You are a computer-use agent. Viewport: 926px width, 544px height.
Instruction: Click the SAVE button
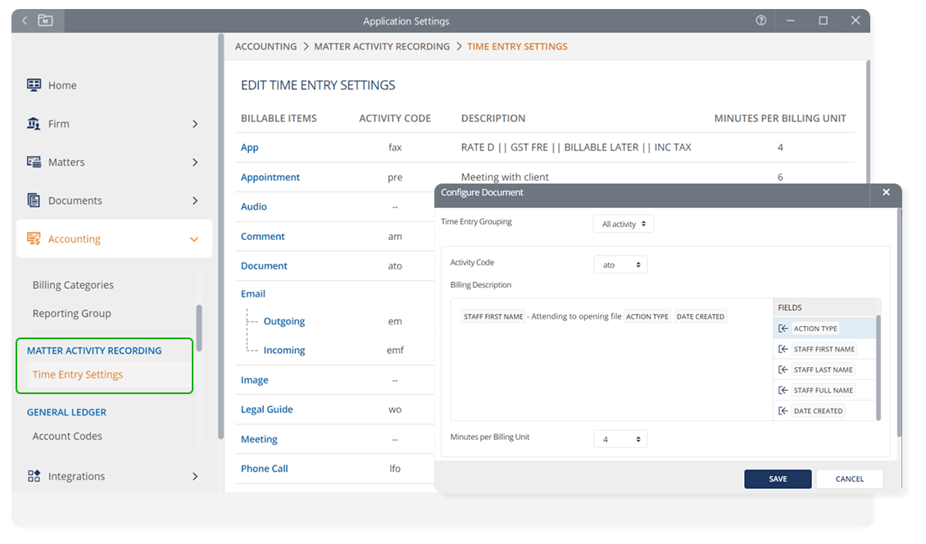pos(777,479)
